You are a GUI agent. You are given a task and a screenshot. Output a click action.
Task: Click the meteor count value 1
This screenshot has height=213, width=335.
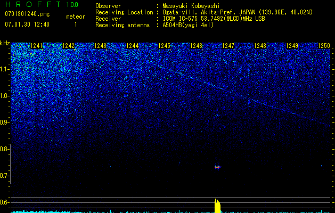(x=76, y=24)
